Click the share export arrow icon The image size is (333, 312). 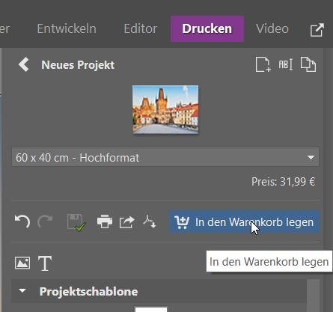127,222
